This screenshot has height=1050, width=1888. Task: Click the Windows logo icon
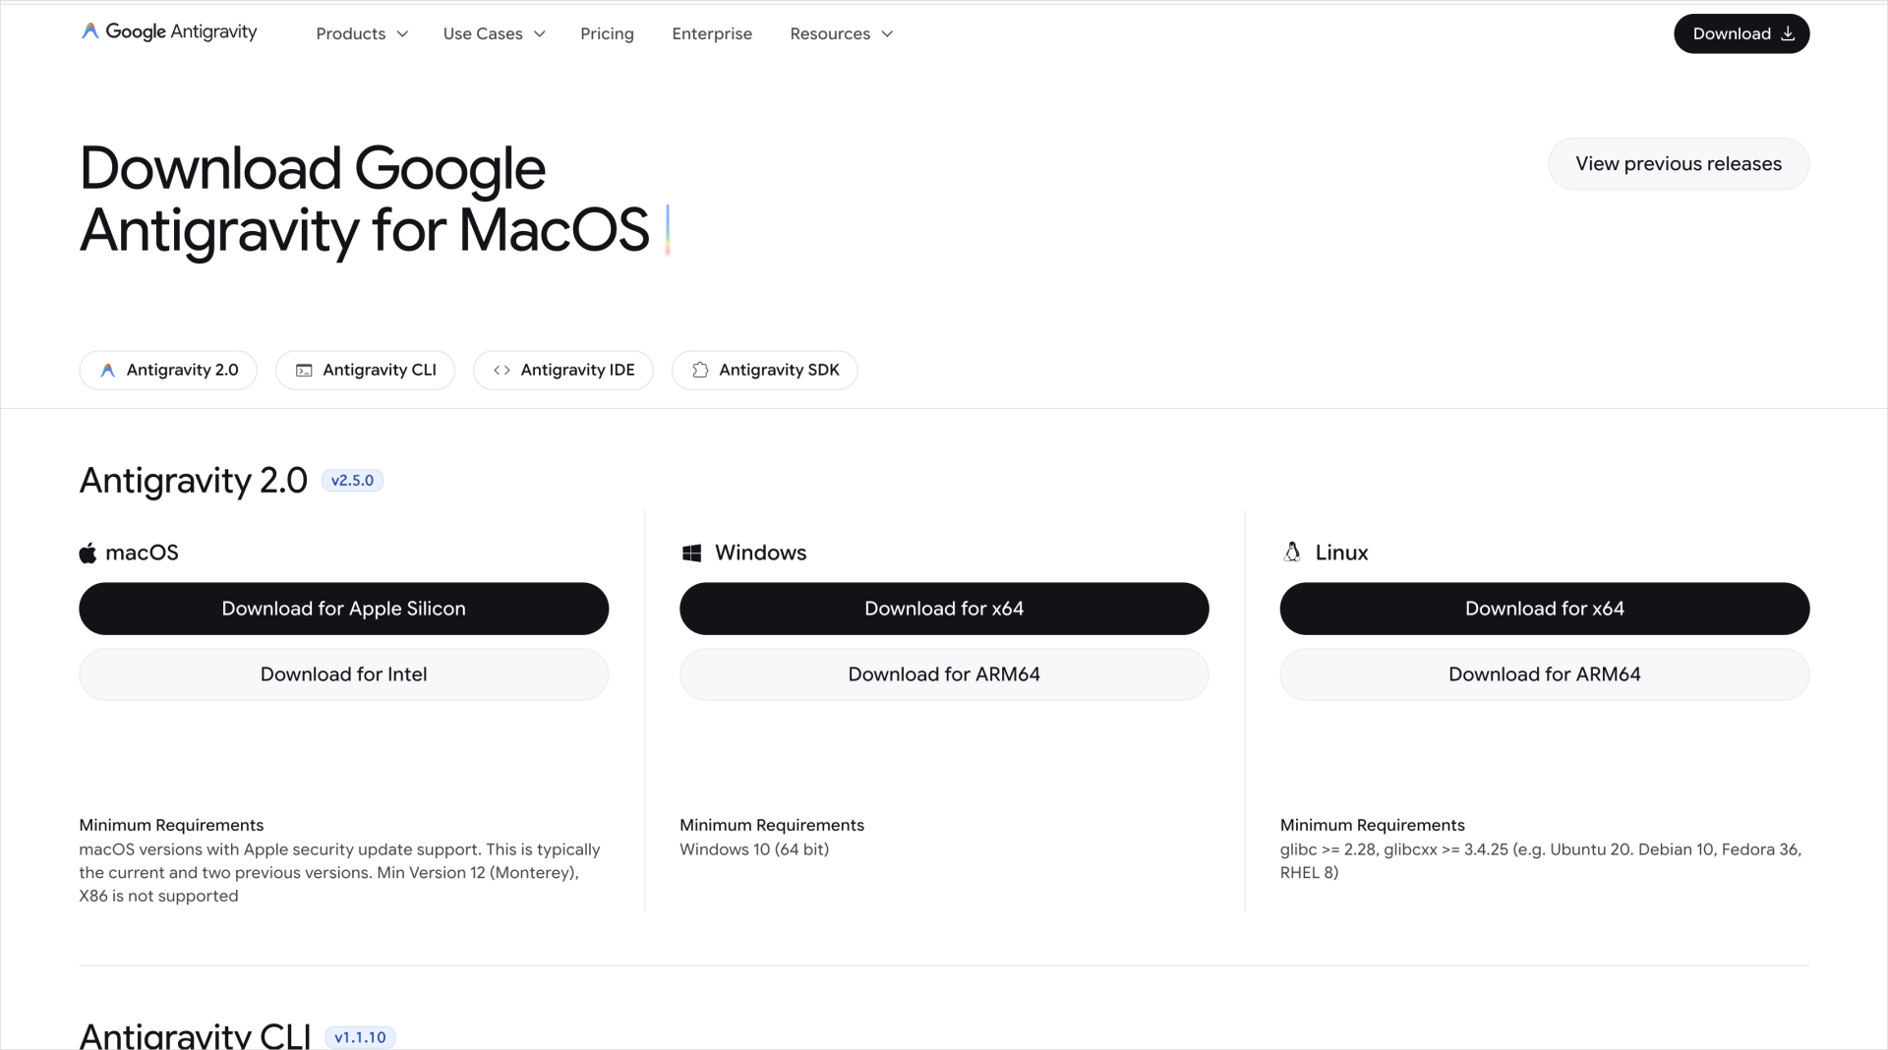[x=691, y=553]
